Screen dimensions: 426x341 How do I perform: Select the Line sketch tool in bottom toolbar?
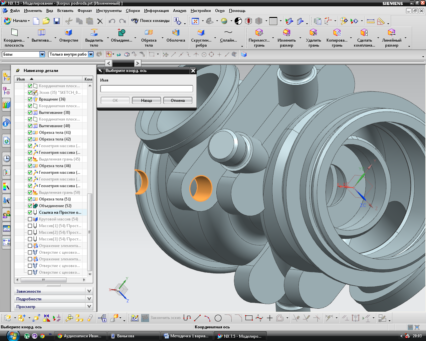[197, 318]
